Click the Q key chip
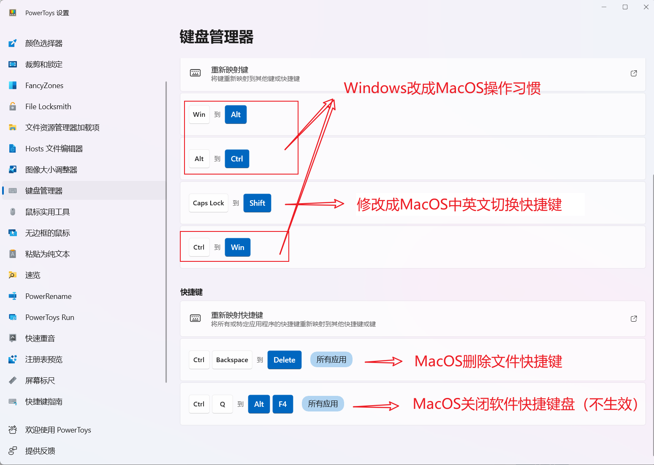The image size is (654, 465). [223, 404]
